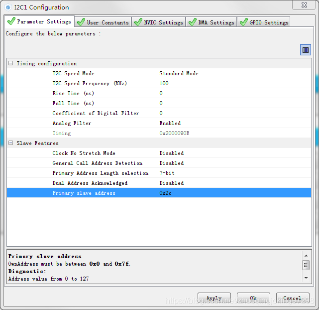The height and width of the screenshot is (310, 319).
Task: Click the I2C1 Configuration window cube icon
Action: [8, 7]
